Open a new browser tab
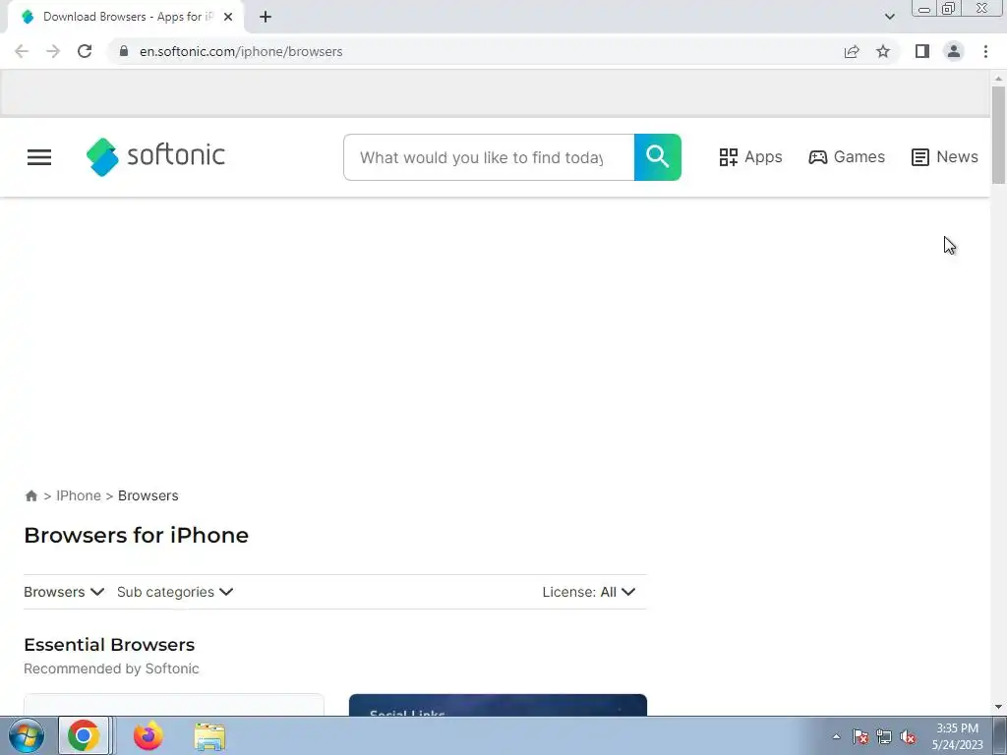The height and width of the screenshot is (755, 1007). point(266,17)
